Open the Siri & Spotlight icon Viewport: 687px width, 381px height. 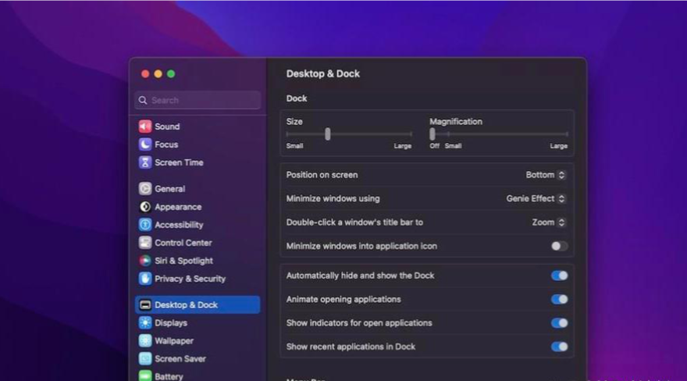(145, 261)
